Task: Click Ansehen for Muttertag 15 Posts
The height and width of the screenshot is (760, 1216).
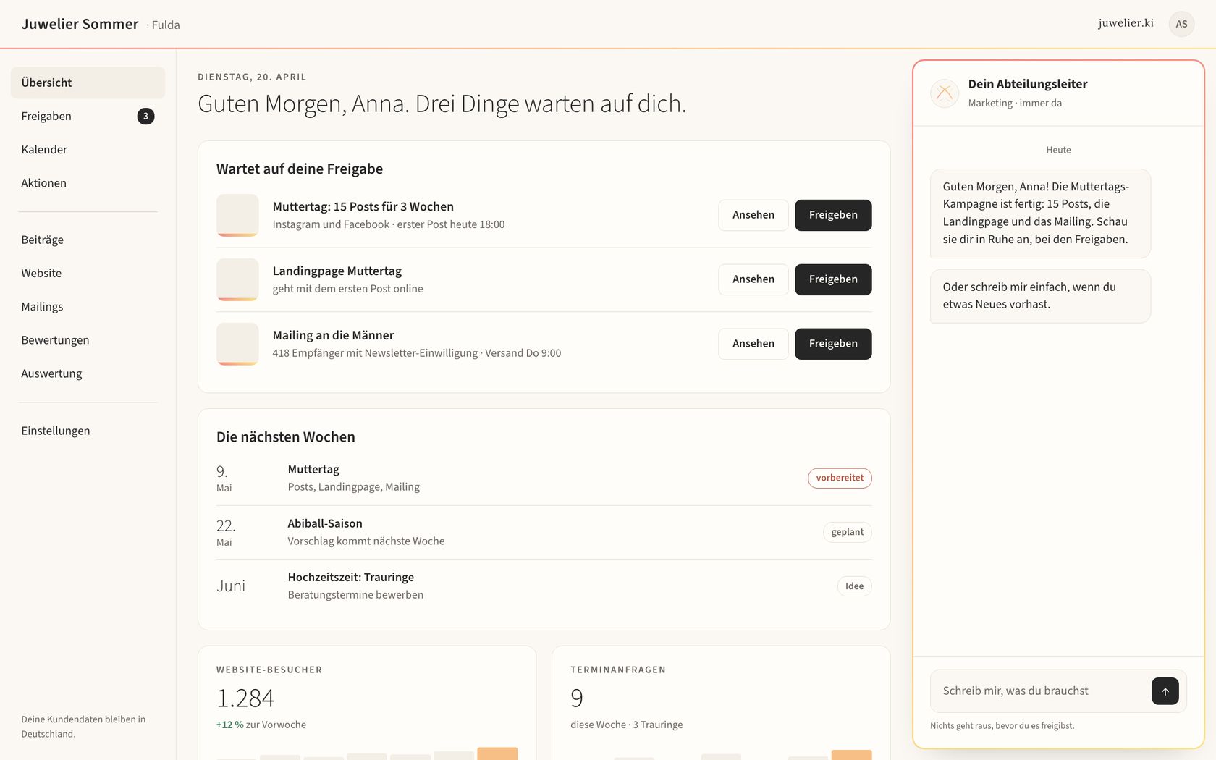Action: [x=753, y=215]
